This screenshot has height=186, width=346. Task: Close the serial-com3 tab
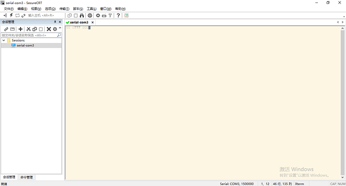click(x=93, y=22)
